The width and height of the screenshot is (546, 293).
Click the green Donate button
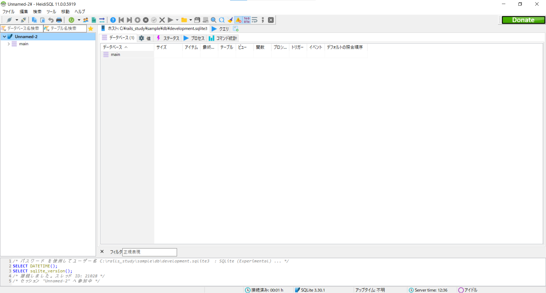[523, 20]
